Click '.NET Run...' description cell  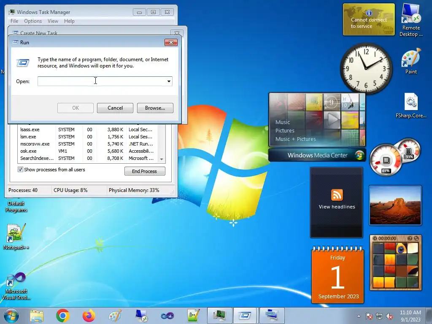[x=140, y=144]
